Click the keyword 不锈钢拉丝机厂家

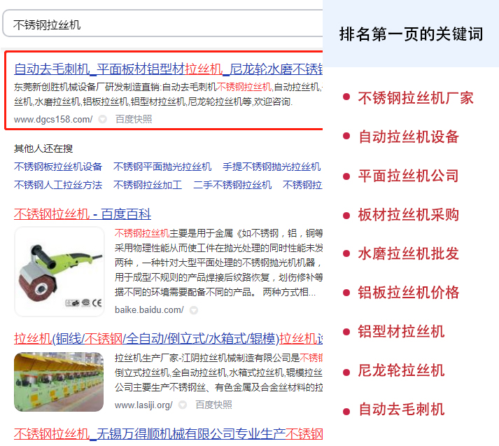(416, 98)
